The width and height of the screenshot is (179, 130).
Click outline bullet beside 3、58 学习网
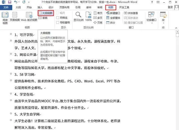tap(11, 74)
